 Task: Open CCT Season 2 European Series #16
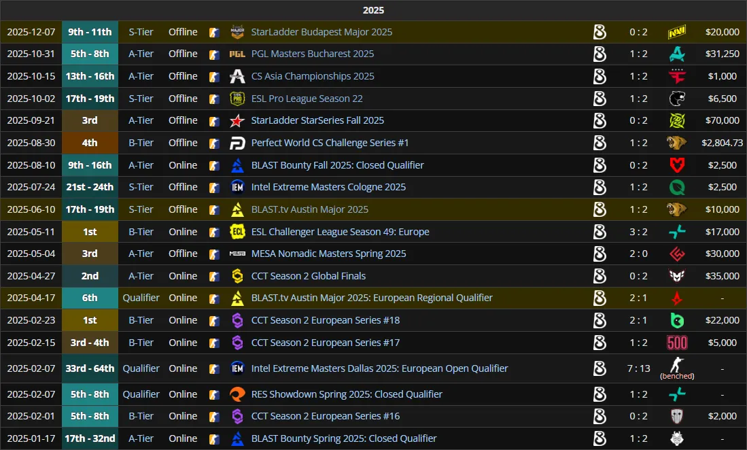click(x=326, y=416)
